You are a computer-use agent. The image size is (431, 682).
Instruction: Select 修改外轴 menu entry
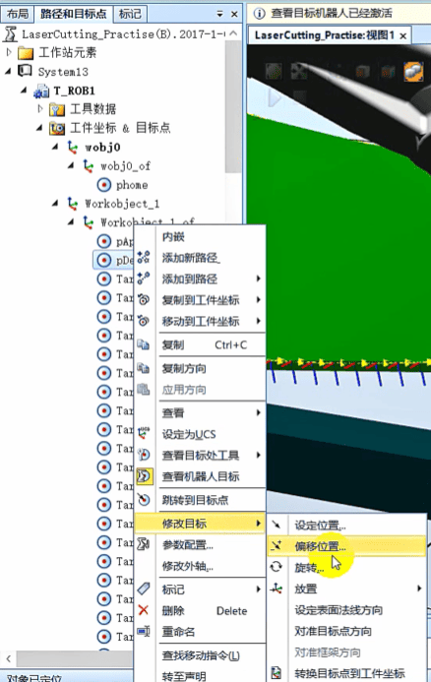[200, 566]
